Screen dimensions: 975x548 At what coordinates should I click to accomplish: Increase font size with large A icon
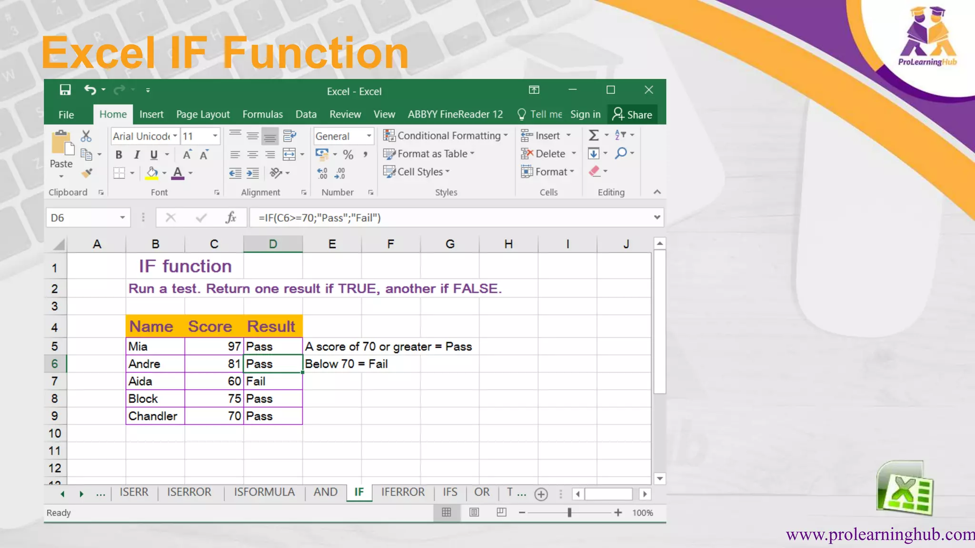point(187,155)
